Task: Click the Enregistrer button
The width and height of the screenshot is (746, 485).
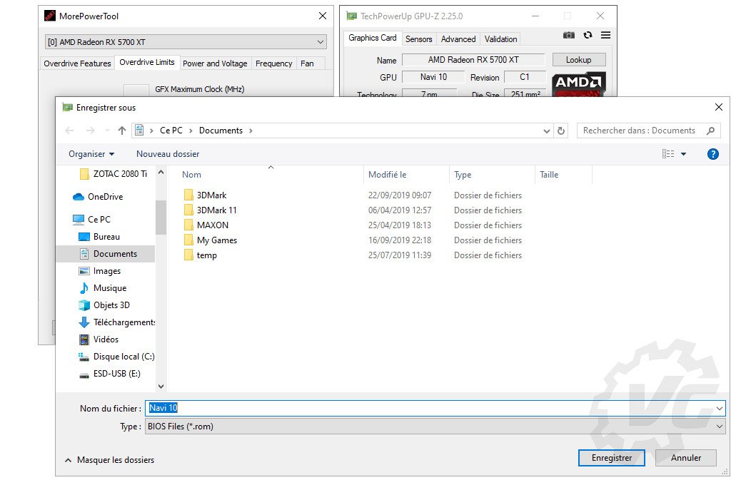Action: pyautogui.click(x=611, y=458)
